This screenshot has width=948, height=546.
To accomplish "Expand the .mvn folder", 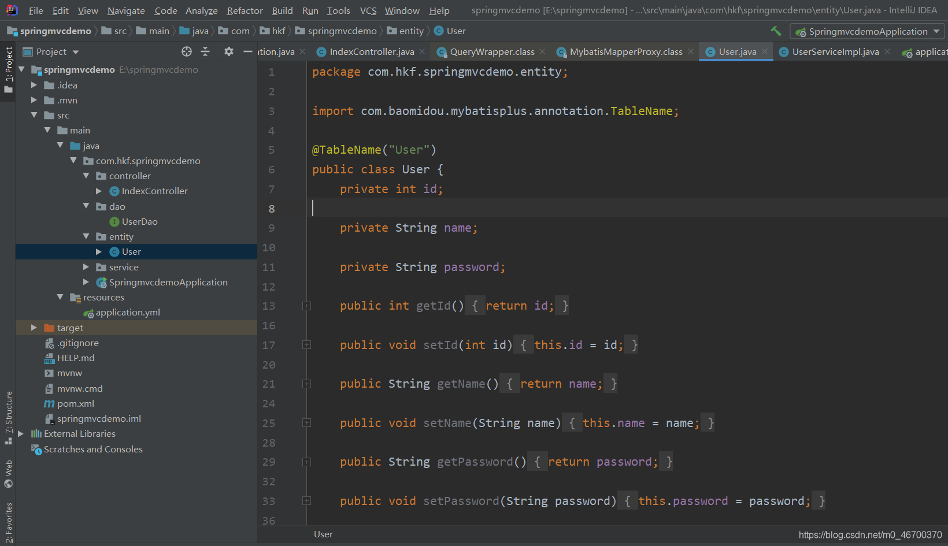I will (x=34, y=100).
